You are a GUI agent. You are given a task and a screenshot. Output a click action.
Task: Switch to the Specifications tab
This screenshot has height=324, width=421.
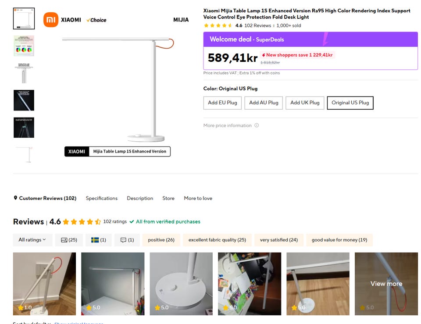pyautogui.click(x=102, y=198)
